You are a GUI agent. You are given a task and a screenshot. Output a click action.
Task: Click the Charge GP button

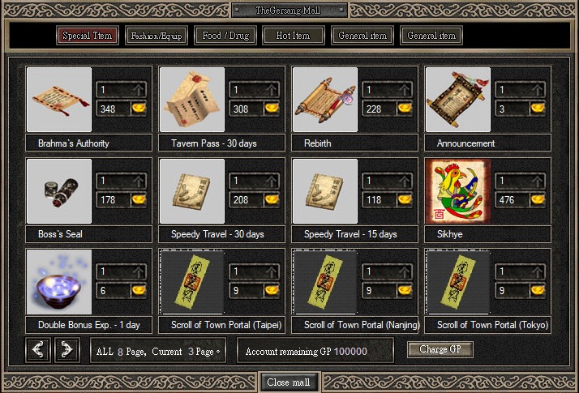click(x=440, y=349)
